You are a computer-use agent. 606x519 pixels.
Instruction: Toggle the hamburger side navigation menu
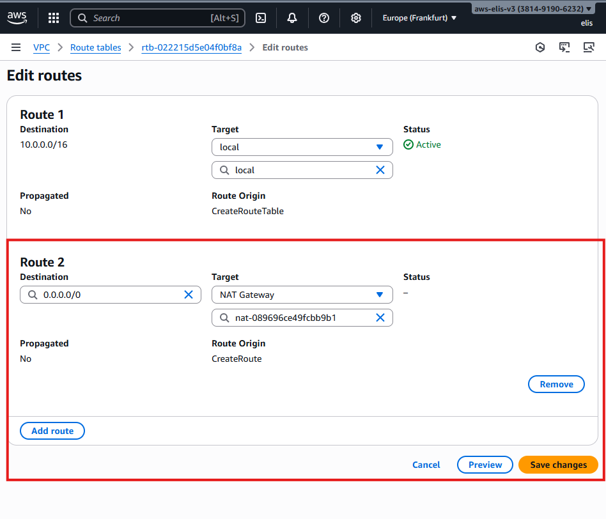click(x=16, y=47)
